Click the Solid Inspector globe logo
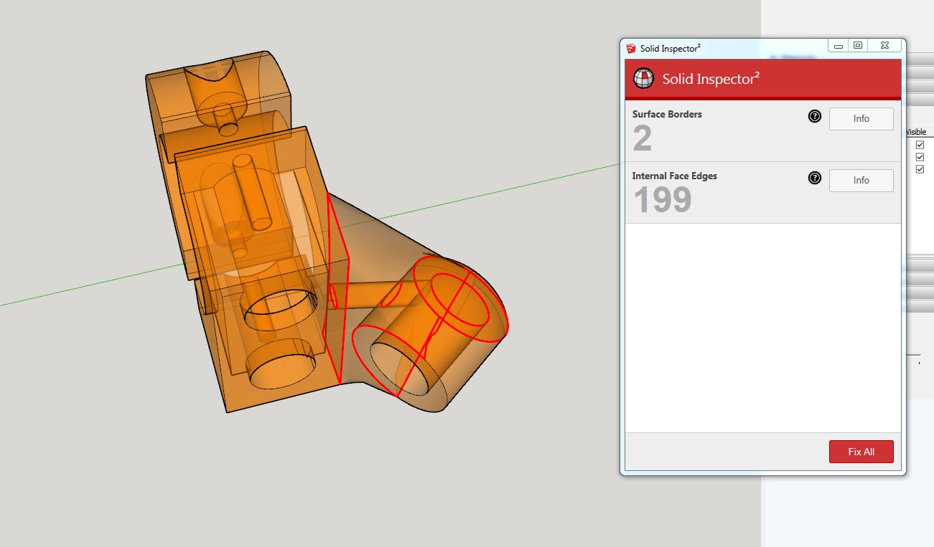Screen dimensions: 934x547 pyautogui.click(x=644, y=78)
